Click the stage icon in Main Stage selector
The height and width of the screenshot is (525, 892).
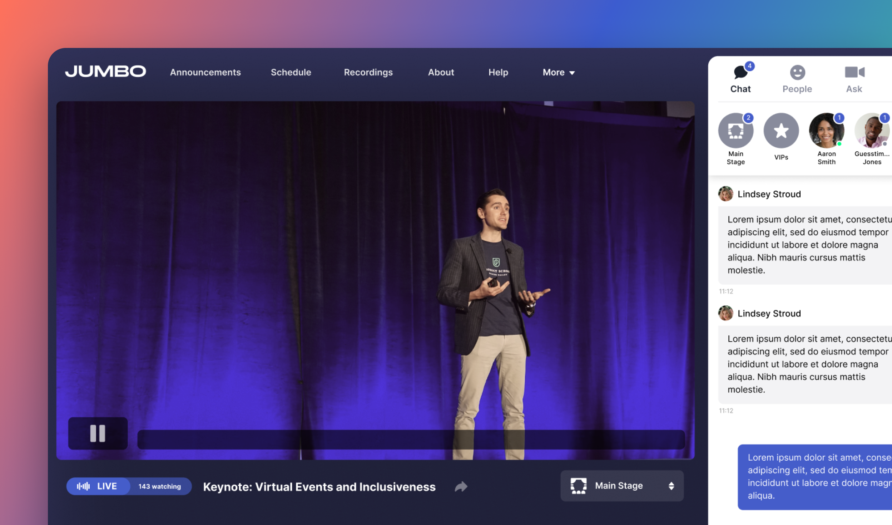tap(579, 486)
